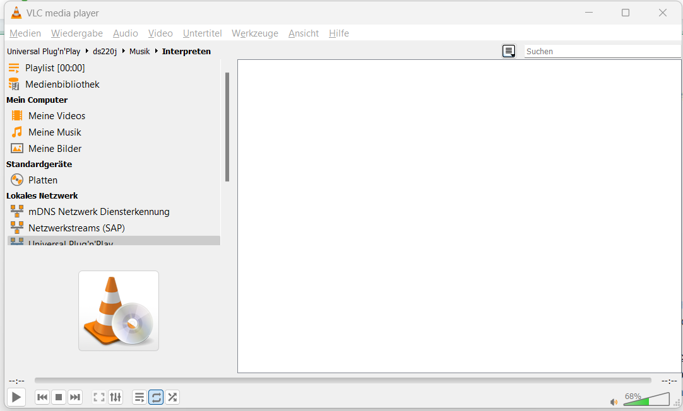Click the elapsed time label
Viewport: 683px width, 411px height.
(x=16, y=381)
